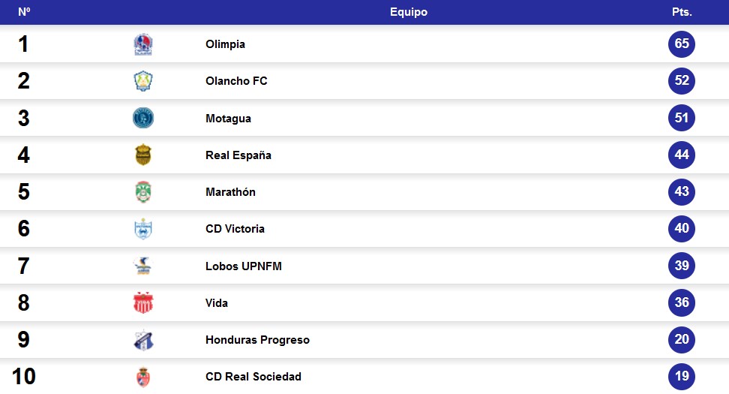Select the CD Real Sociedad crest
The width and height of the screenshot is (729, 394).
pos(143,377)
